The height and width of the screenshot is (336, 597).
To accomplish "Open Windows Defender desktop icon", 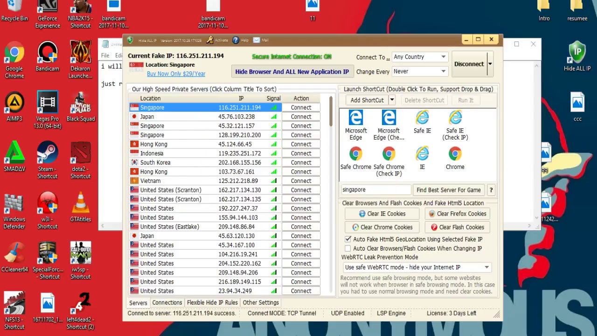I will [x=14, y=211].
